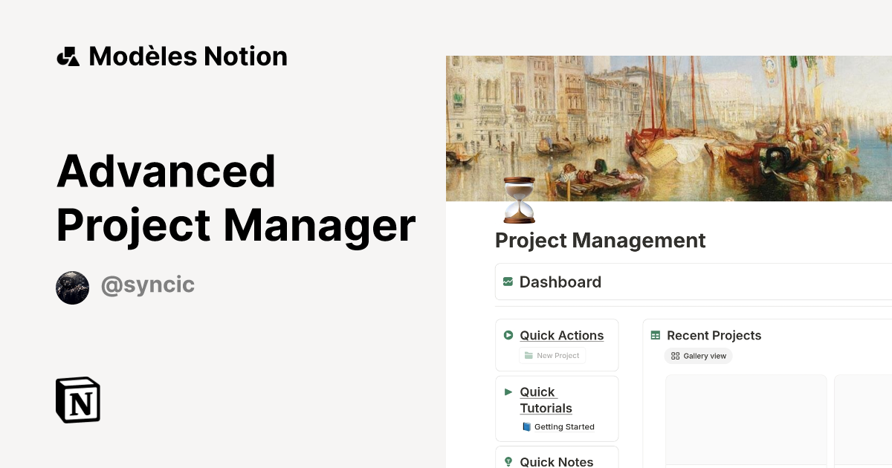892x468 pixels.
Task: Click the Modèles Notion logo icon
Action: 68,55
